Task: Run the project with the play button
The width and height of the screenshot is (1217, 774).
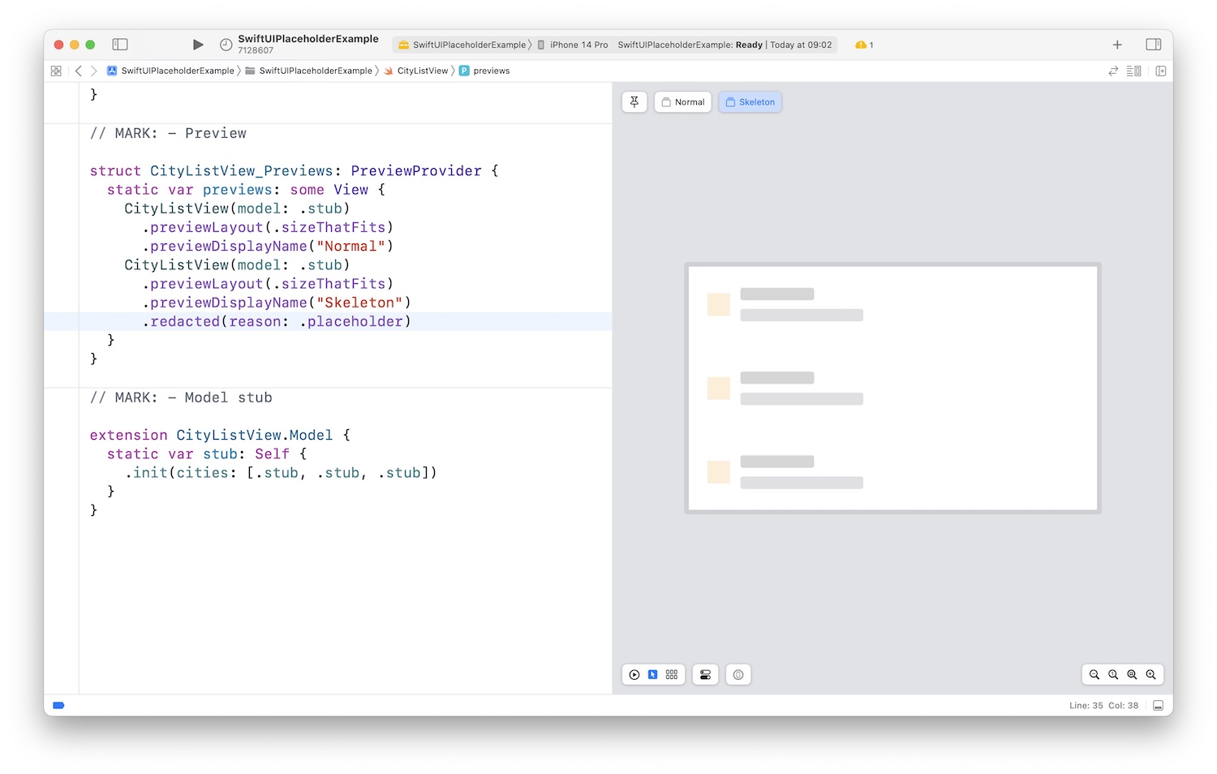Action: pos(198,45)
